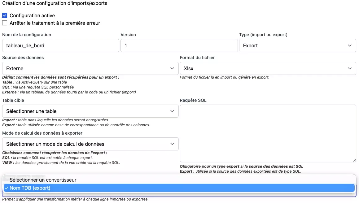
Task: Click the chevron arrow in the Type dropdown
Action: point(349,45)
